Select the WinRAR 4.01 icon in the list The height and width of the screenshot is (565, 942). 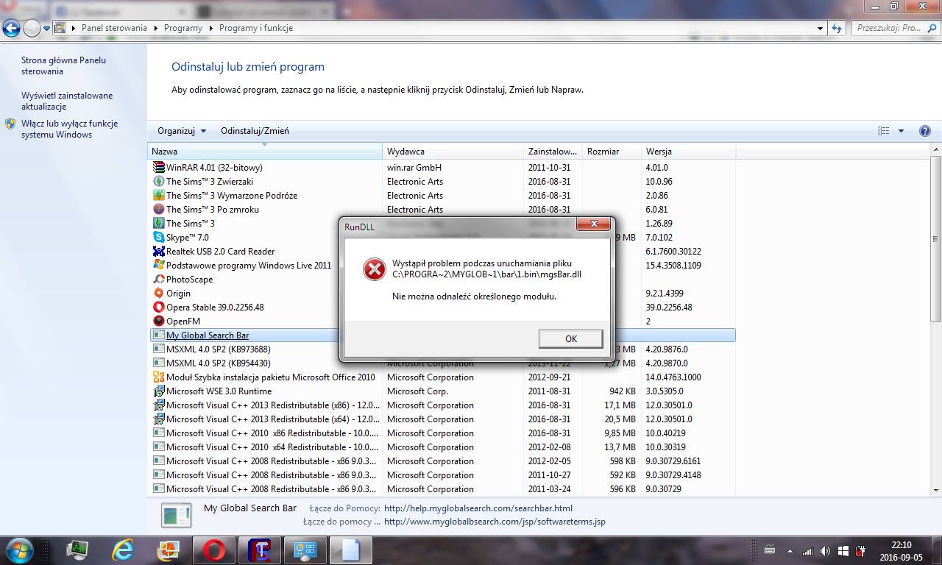[x=158, y=168]
